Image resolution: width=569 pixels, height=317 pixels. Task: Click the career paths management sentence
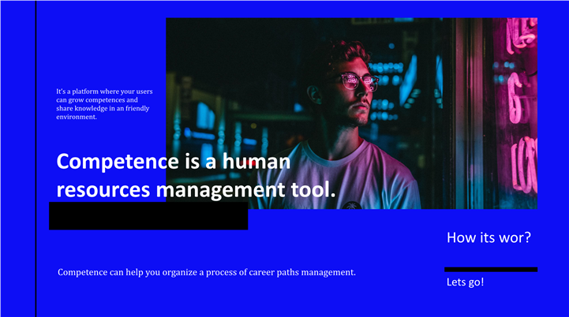[x=207, y=272]
